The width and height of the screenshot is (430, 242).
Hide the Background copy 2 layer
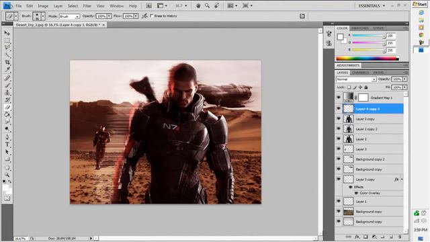click(339, 159)
